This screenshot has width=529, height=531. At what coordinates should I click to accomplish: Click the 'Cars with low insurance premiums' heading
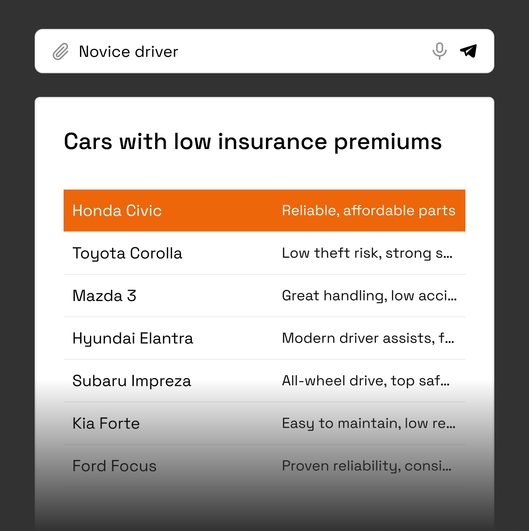point(252,142)
